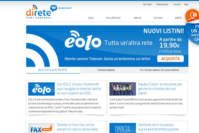
Task: Click the EOLO thumbnail in first card
Action: (41, 89)
